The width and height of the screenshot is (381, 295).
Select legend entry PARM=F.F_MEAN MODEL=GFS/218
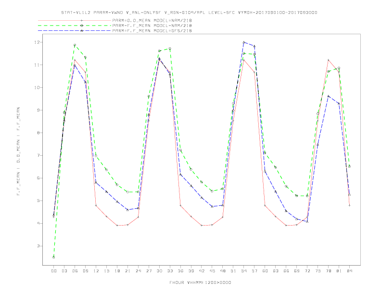click(152, 31)
